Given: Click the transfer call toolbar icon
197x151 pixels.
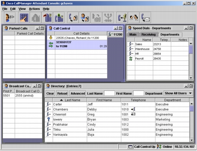Looking at the screenshot, I should [73, 18].
